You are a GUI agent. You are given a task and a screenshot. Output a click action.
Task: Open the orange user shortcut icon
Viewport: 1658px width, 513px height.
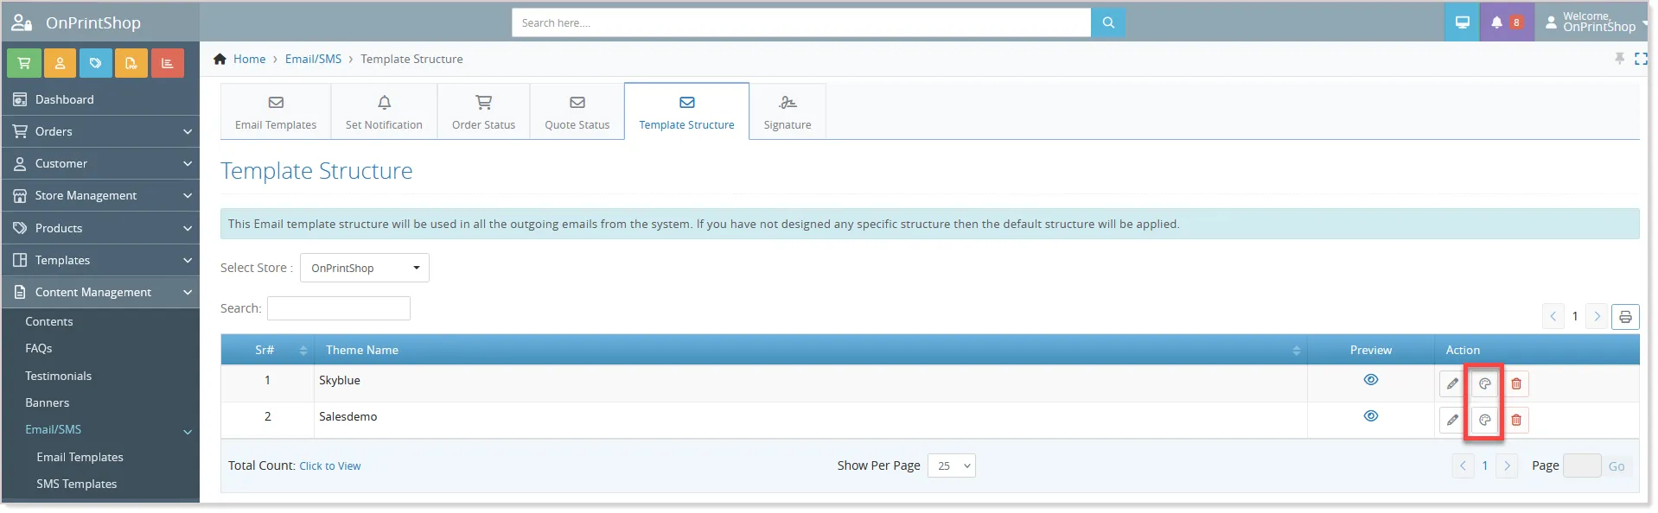point(60,63)
